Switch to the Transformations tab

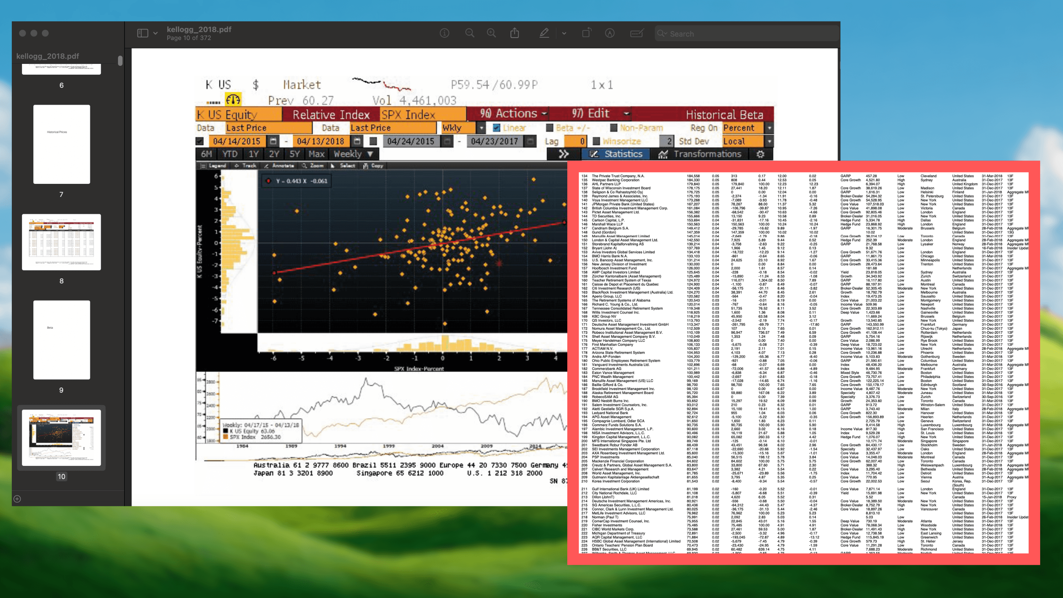click(700, 154)
